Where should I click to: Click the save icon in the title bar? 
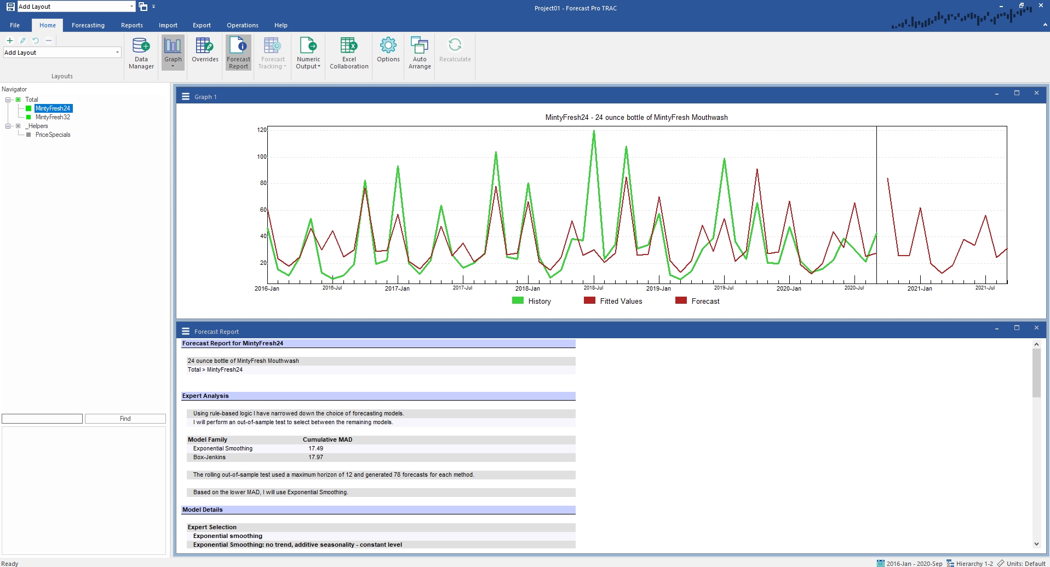pos(10,7)
